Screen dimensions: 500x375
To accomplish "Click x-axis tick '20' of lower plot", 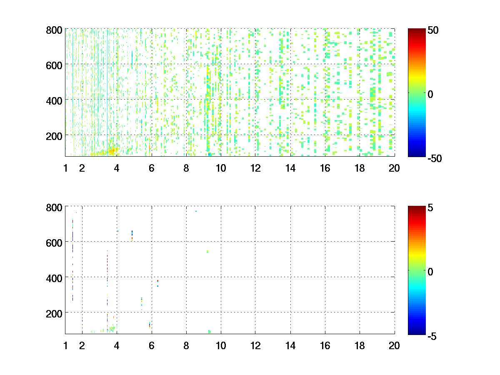I will pos(394,345).
